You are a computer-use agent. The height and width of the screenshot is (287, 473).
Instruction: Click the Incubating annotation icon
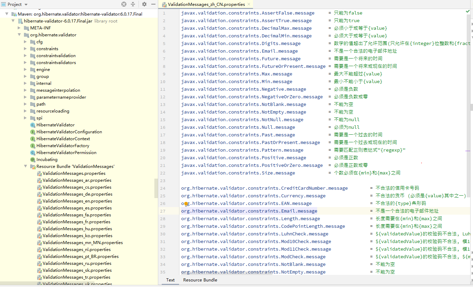click(33, 160)
